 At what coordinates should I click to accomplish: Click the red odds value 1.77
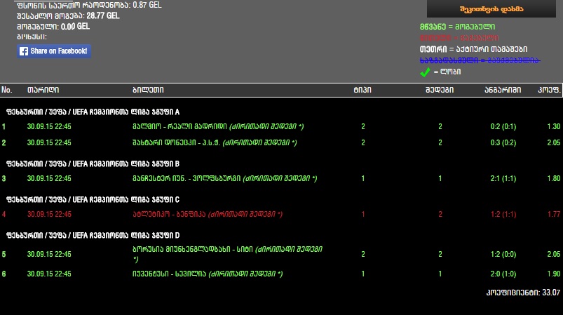coord(554,215)
